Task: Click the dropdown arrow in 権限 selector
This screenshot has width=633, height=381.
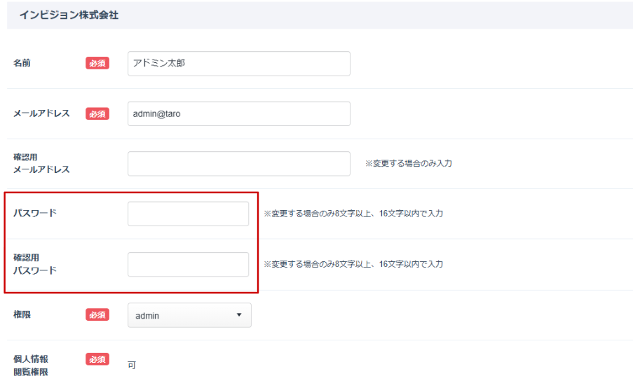Action: 239,315
